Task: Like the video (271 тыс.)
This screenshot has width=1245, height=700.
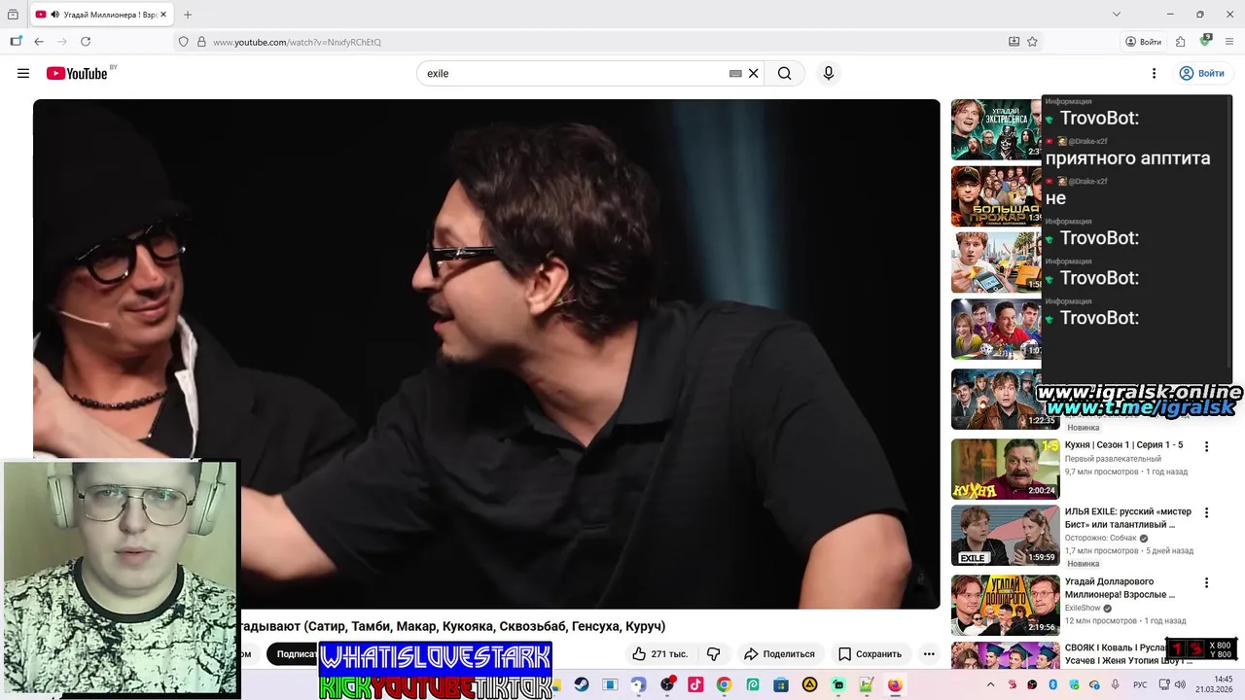Action: [659, 654]
